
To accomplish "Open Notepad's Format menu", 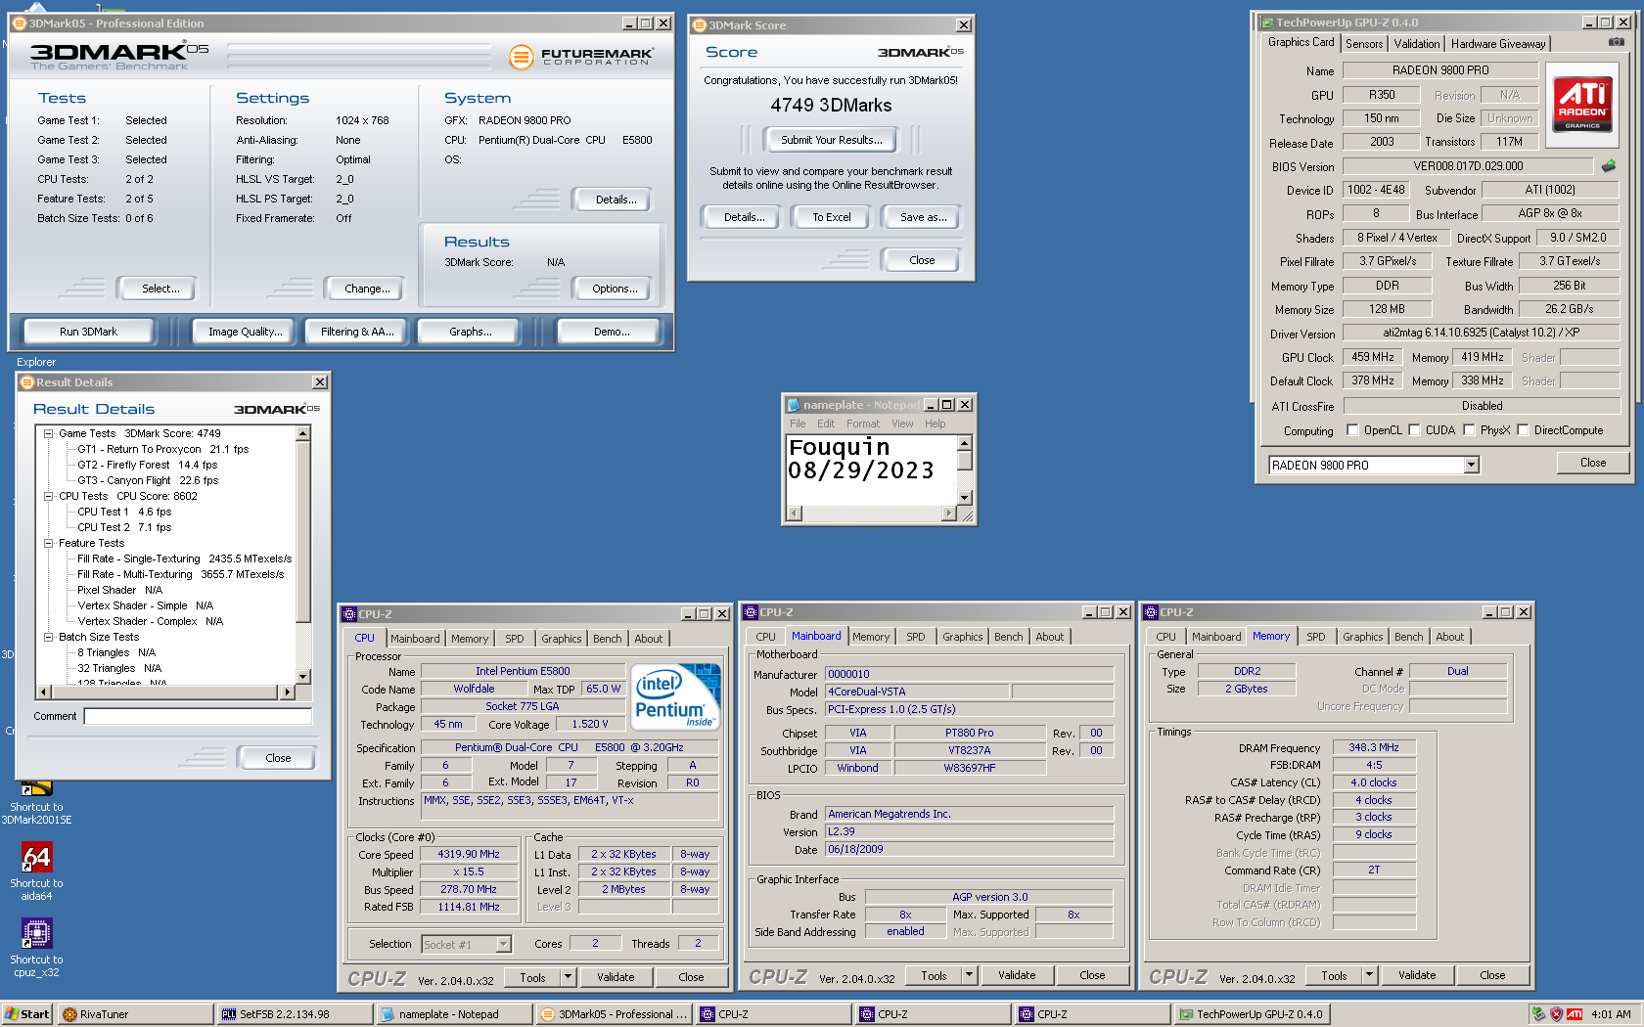I will 863,424.
